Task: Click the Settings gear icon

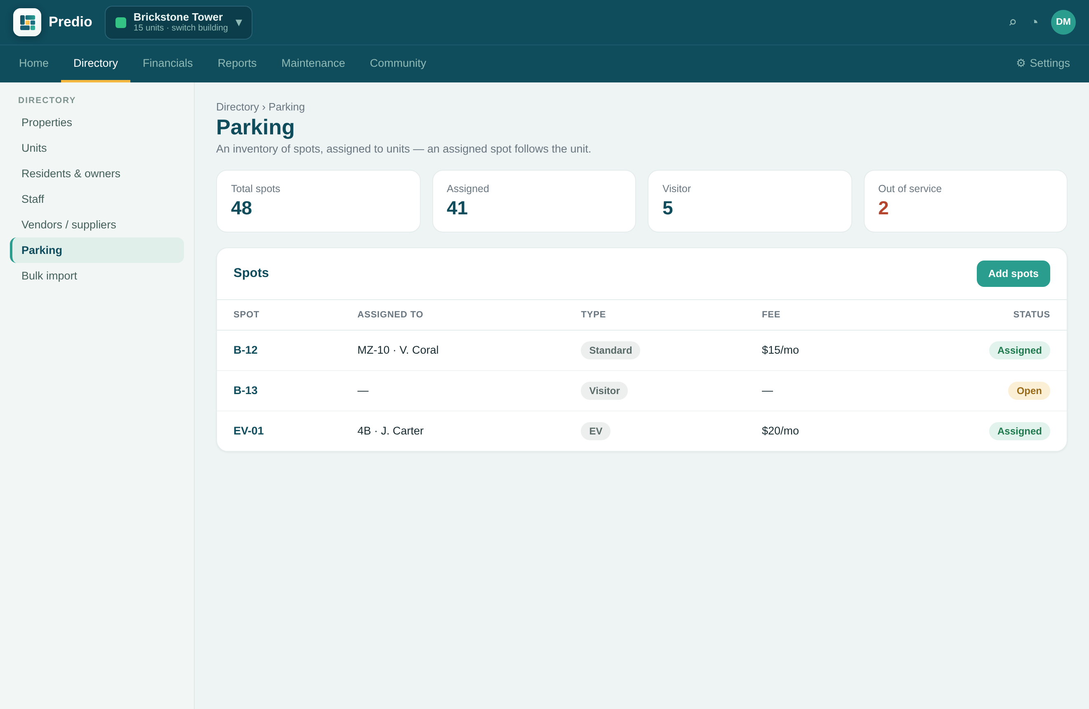Action: click(1021, 63)
